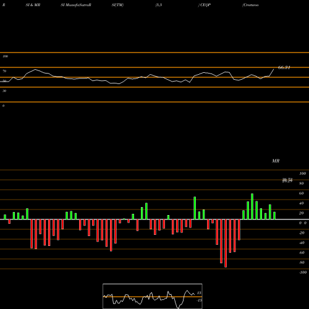This screenshot has width=309, height=309.
Task: Click the last green bar of MR histogram
Action: coord(274,216)
